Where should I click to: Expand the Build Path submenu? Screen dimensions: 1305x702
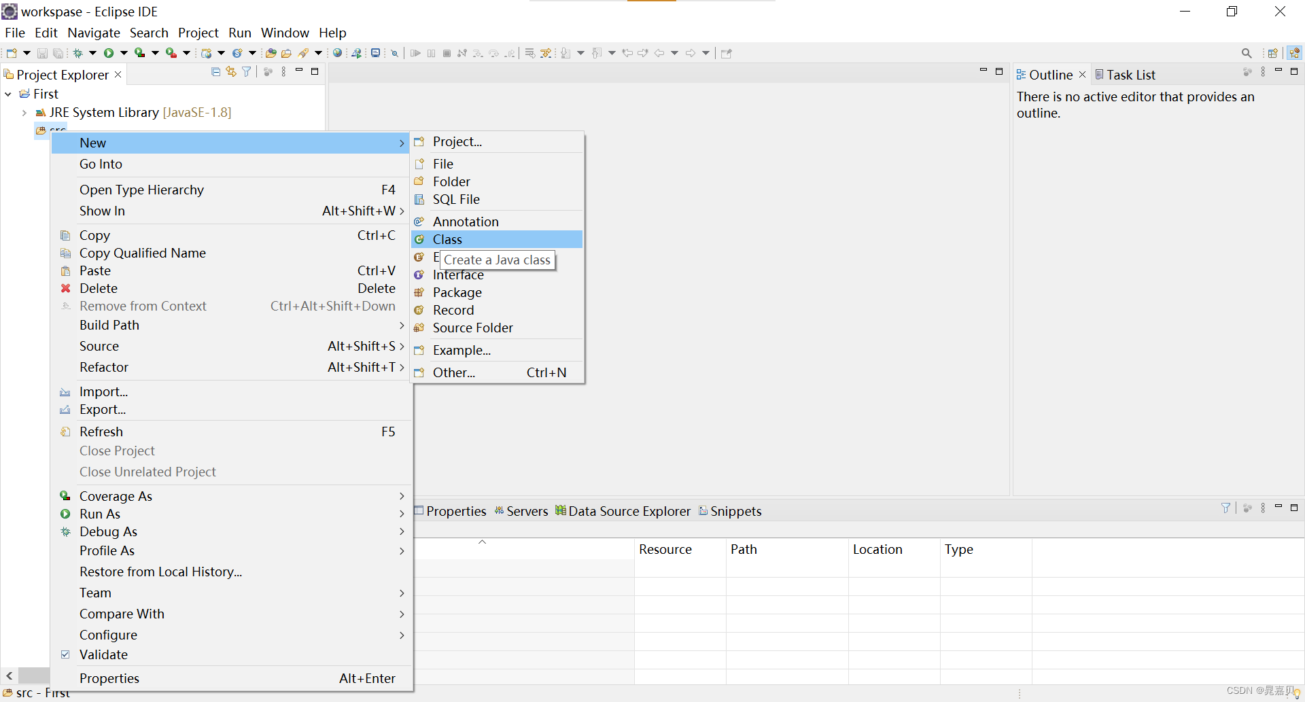point(231,325)
